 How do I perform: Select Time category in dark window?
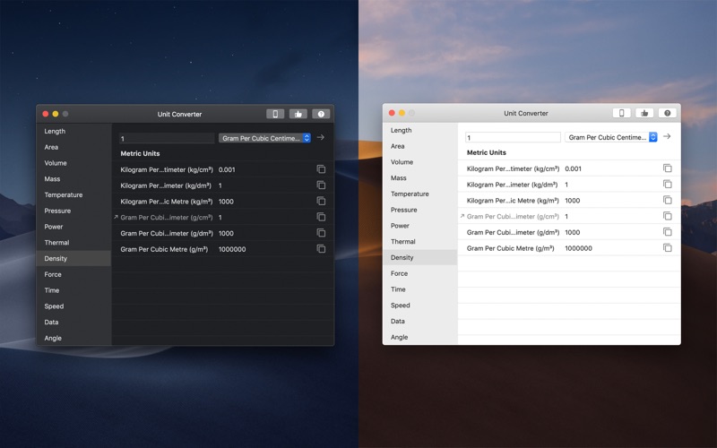(73, 290)
